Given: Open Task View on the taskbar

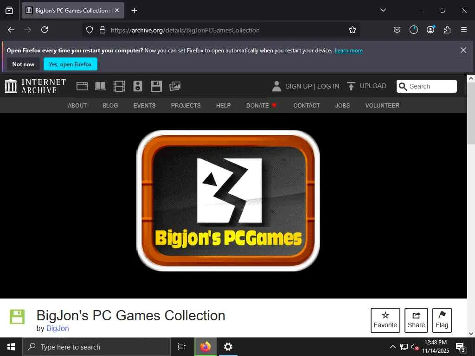Looking at the screenshot, I should coord(182,347).
